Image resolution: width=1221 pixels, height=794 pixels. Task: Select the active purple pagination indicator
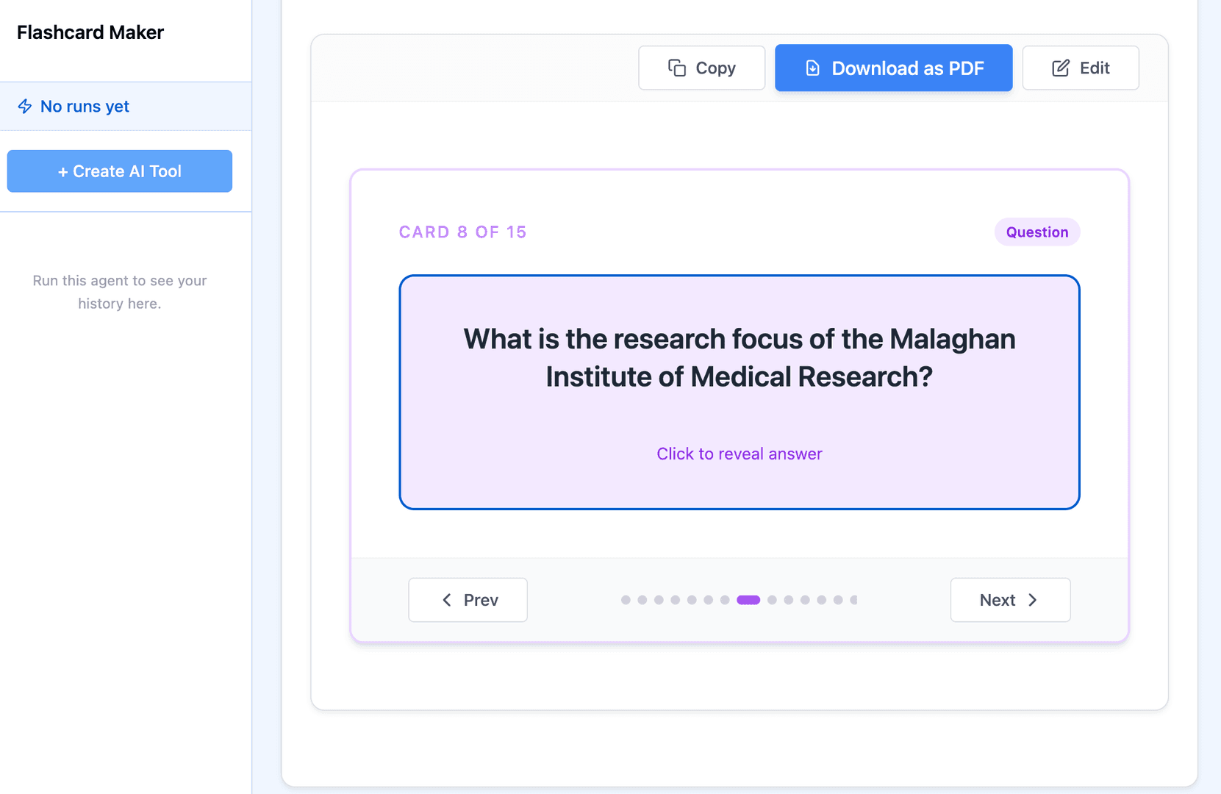point(748,600)
